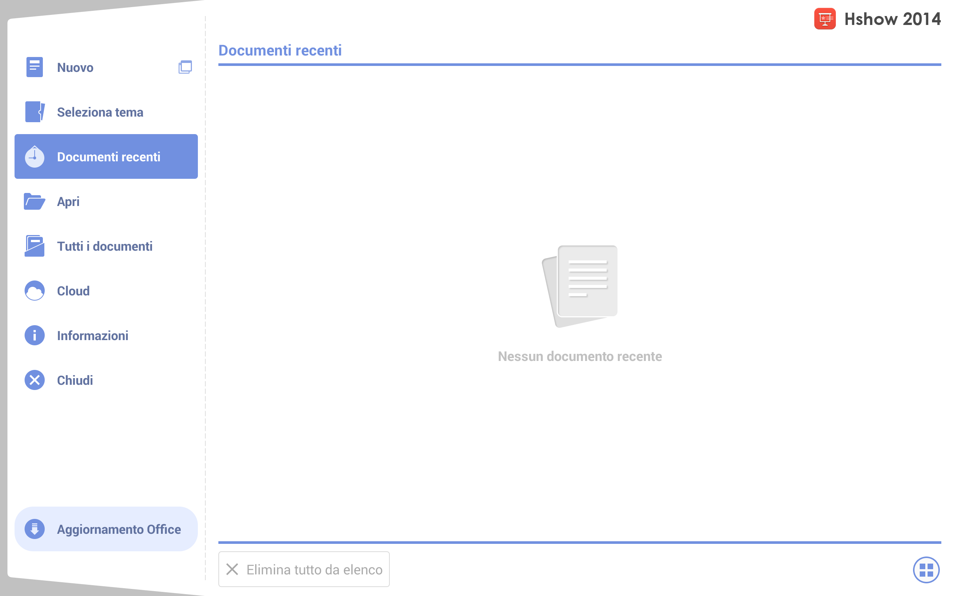Screen dimensions: 954x596
Task: Select the Nuovo menu entry
Action: coord(106,67)
